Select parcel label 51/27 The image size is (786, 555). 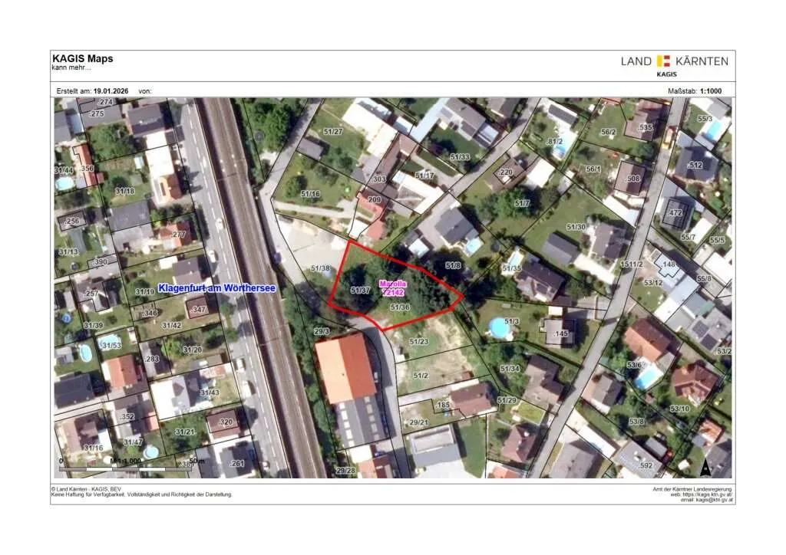[333, 132]
